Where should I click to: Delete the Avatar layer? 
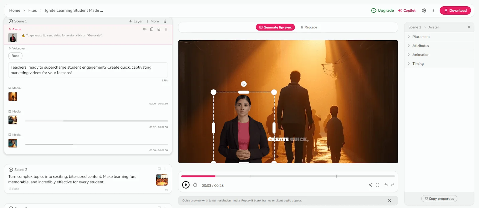click(159, 29)
